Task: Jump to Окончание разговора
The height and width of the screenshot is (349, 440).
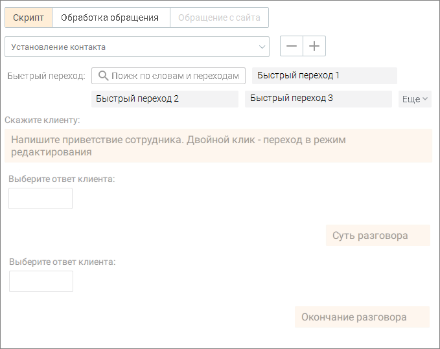Action: pos(362,317)
